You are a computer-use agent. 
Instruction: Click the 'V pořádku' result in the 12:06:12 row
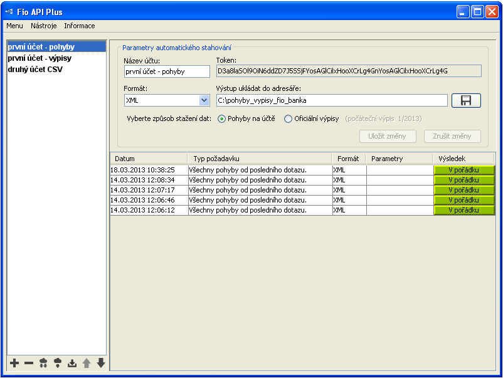click(464, 210)
